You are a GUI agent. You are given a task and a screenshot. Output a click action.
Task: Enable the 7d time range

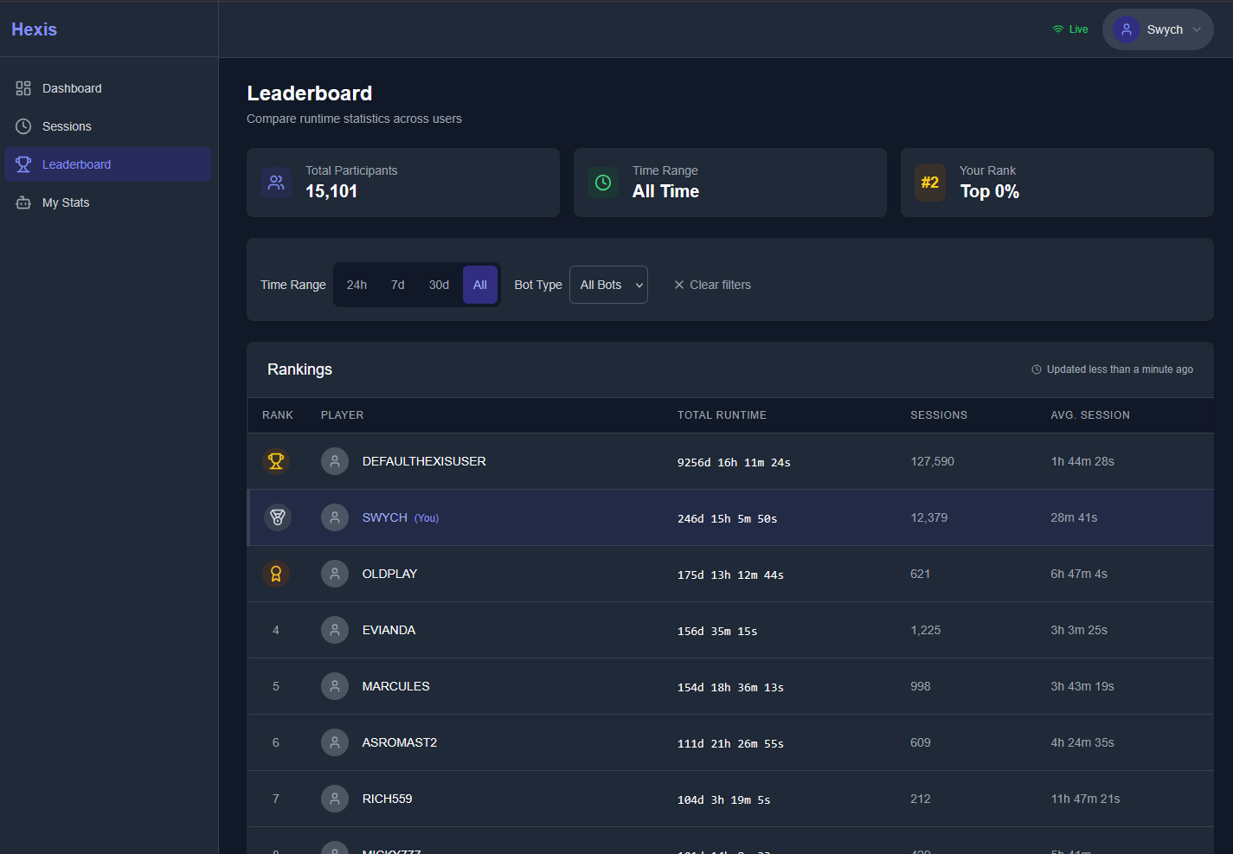(x=397, y=284)
